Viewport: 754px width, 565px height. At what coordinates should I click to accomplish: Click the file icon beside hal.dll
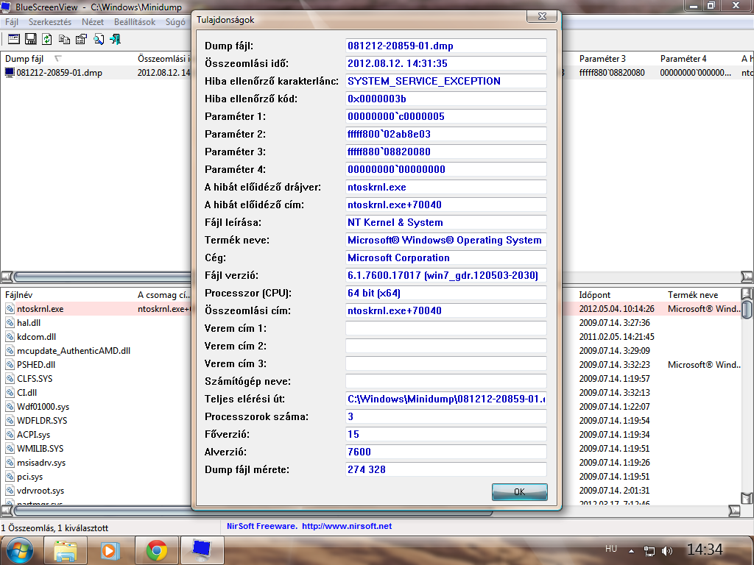(10, 323)
